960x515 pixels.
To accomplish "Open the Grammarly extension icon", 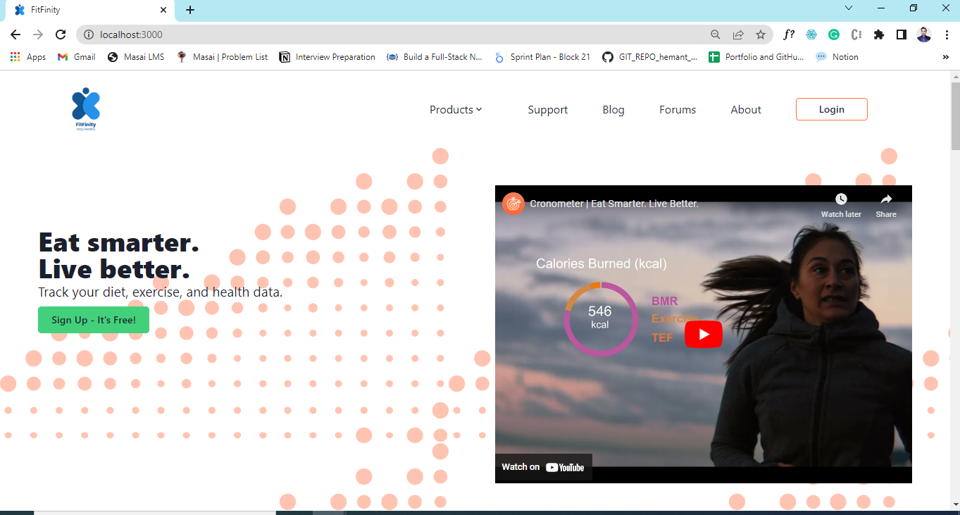I will [x=834, y=34].
